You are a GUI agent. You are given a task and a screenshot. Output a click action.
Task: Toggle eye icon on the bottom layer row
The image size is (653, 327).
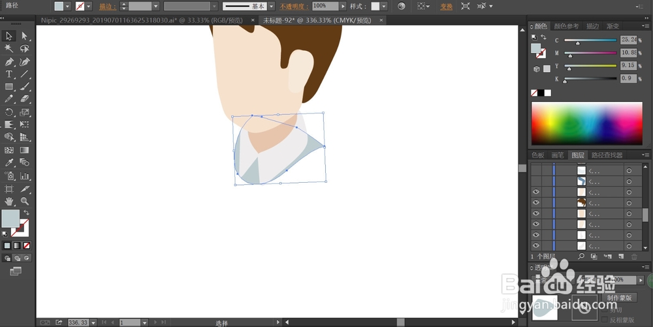[536, 245]
